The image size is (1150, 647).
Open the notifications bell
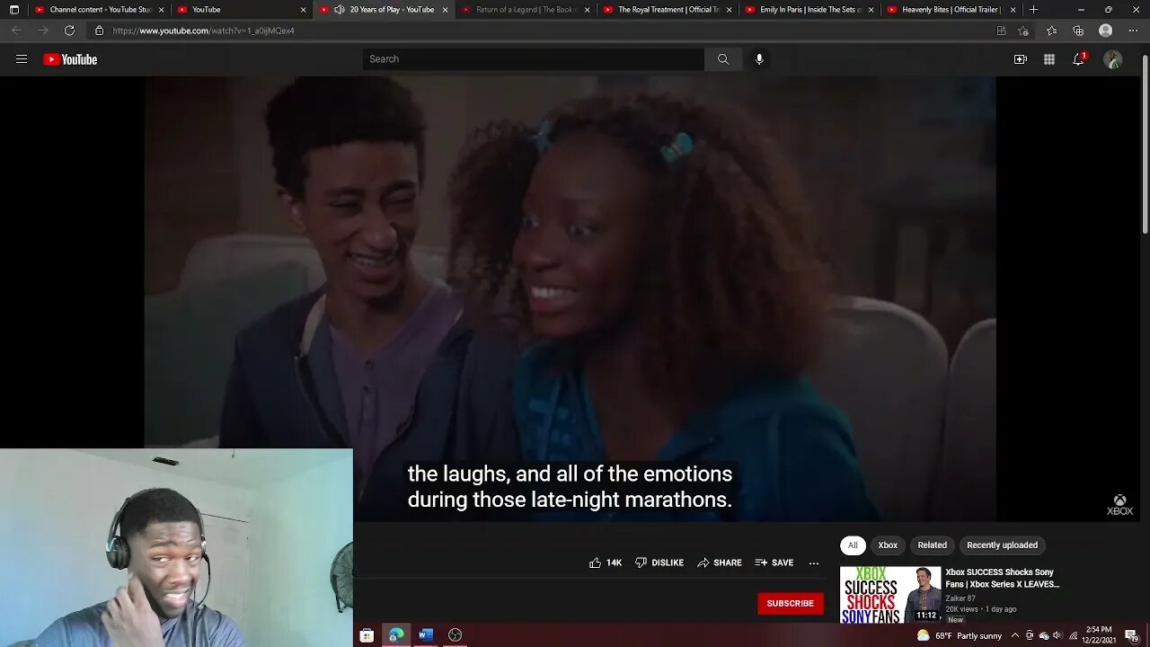[x=1078, y=59]
